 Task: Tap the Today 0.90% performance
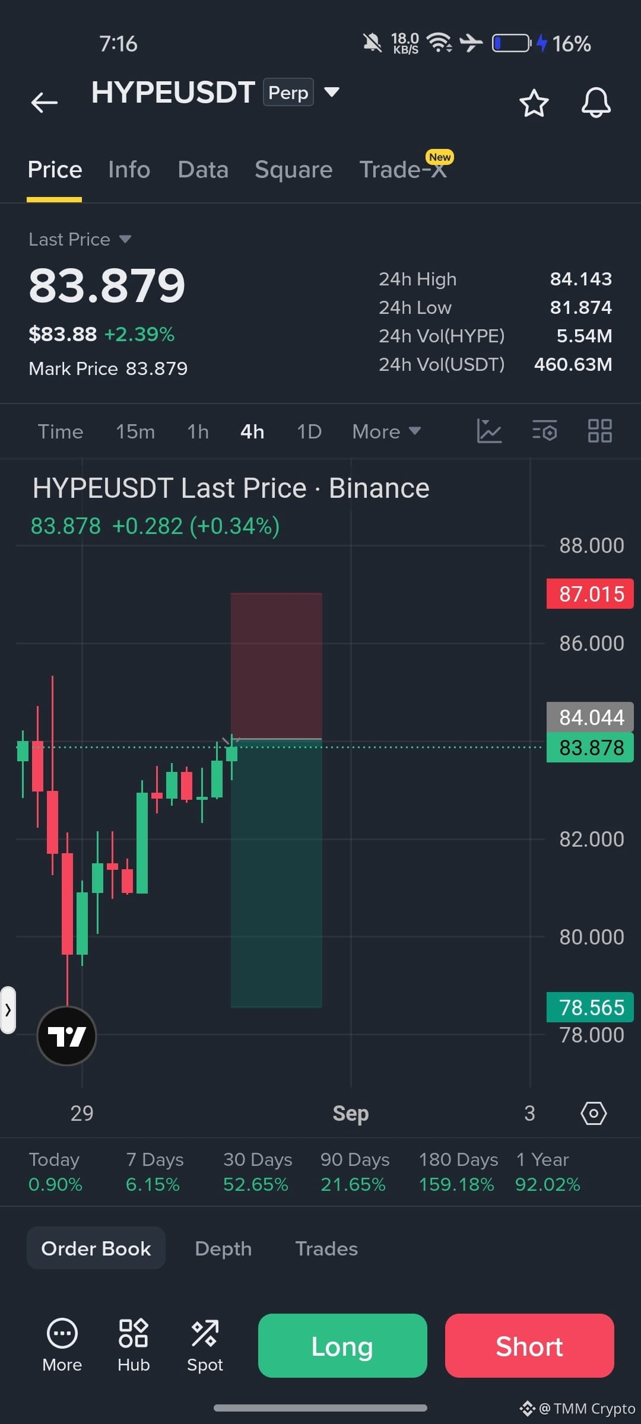point(55,1172)
